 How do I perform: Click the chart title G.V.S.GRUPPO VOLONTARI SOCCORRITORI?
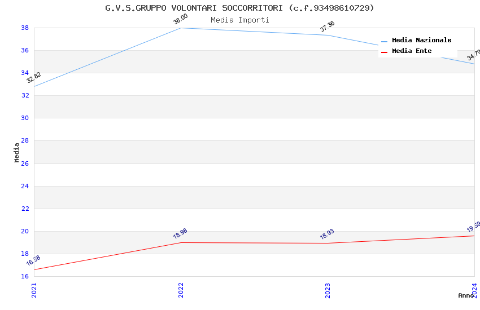[x=239, y=8]
